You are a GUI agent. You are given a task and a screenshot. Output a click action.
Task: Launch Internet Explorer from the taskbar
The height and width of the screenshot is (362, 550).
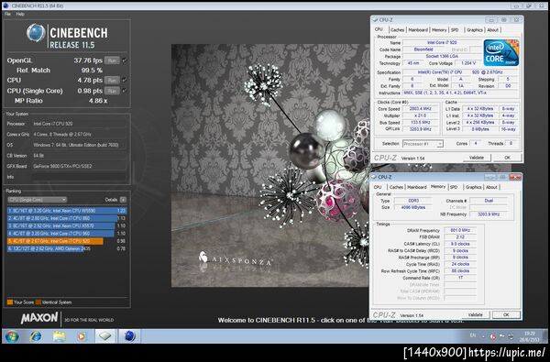(36, 336)
